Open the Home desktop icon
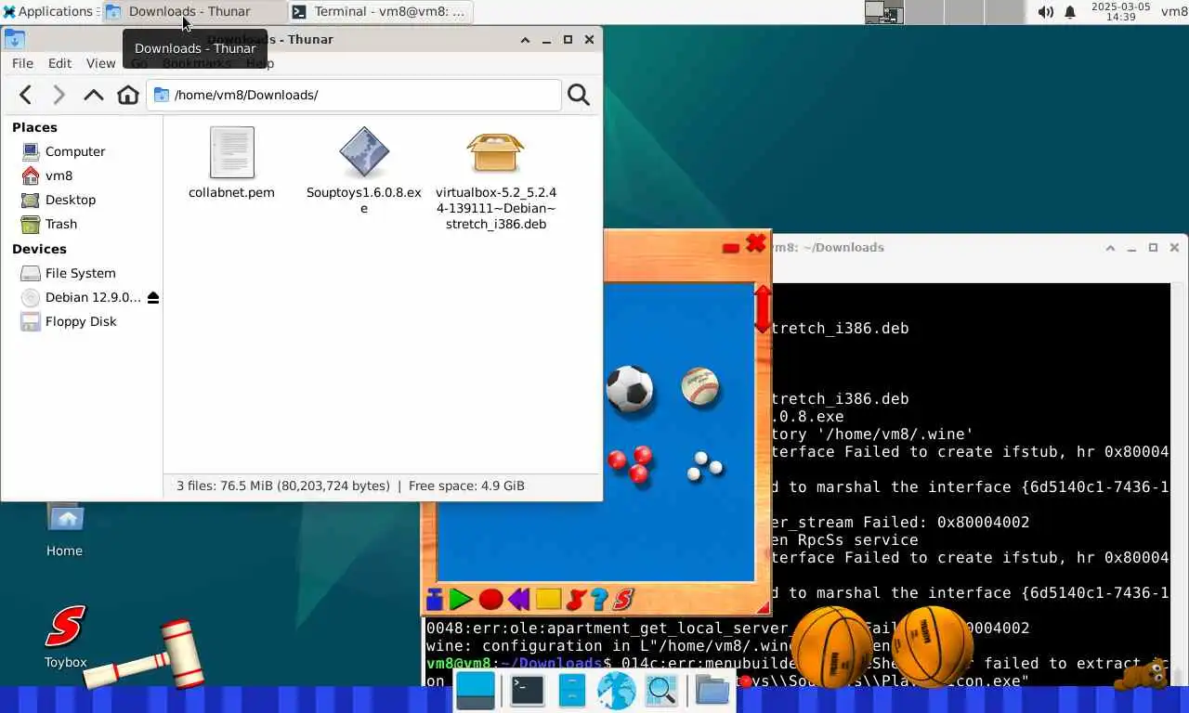Viewport: 1189px width, 713px height. tap(64, 529)
